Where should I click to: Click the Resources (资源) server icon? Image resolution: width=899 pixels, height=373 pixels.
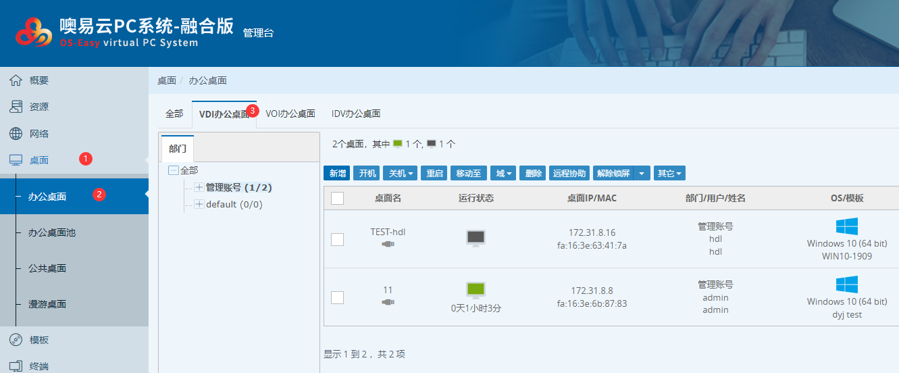tap(16, 107)
